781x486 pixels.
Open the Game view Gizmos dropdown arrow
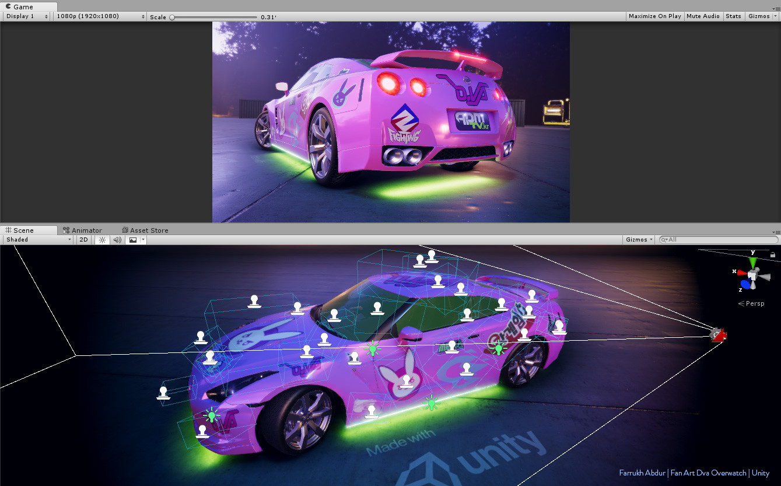click(775, 16)
